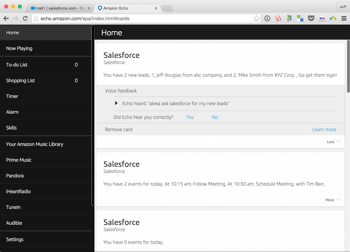The width and height of the screenshot is (350, 252).
Task: Click the To-do List count 0
Action: coord(76,65)
